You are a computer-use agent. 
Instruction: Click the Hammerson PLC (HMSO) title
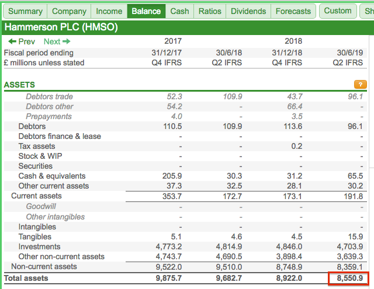pos(61,27)
